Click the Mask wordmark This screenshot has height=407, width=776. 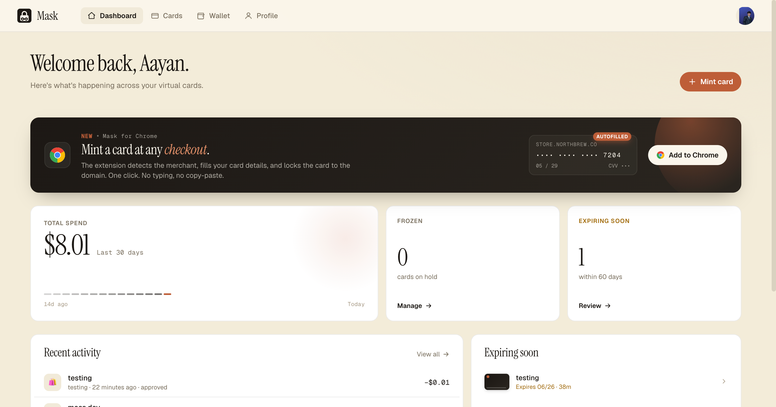pos(47,16)
